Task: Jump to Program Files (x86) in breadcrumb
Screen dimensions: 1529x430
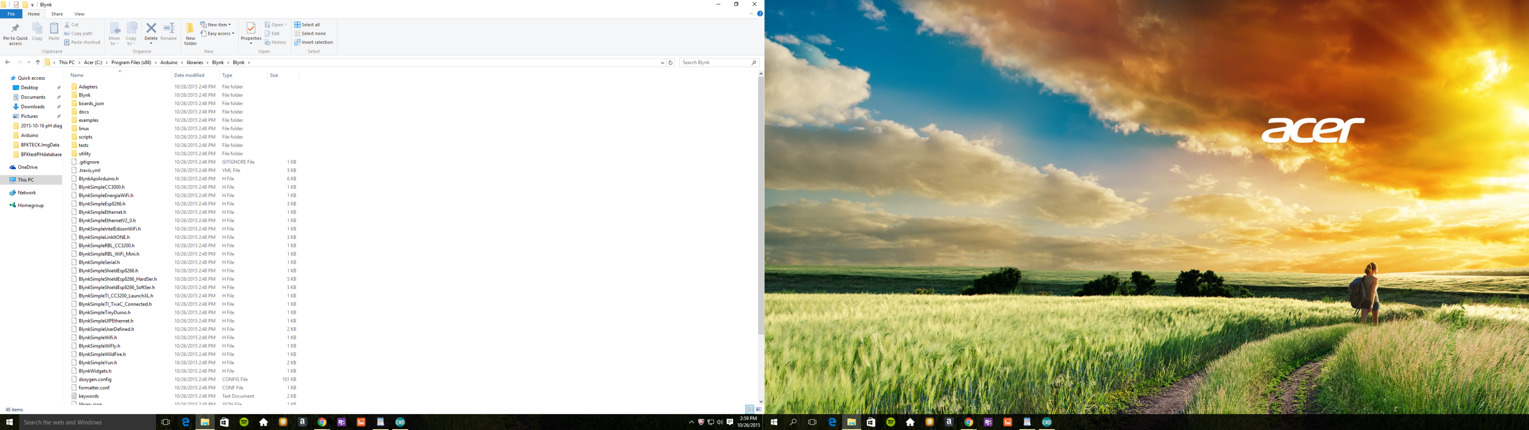Action: point(131,62)
